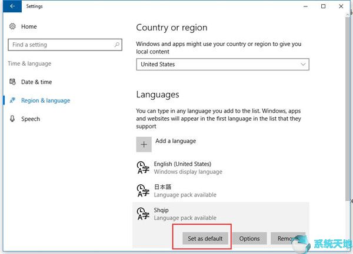
Task: Click into the Find a setting box
Action: coord(65,45)
